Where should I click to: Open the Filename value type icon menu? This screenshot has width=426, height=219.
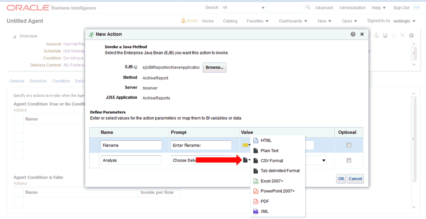point(246,145)
